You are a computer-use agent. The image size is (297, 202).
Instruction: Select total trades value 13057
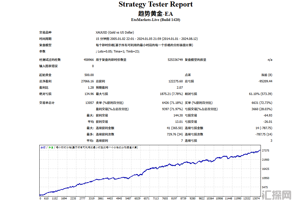[90, 103]
